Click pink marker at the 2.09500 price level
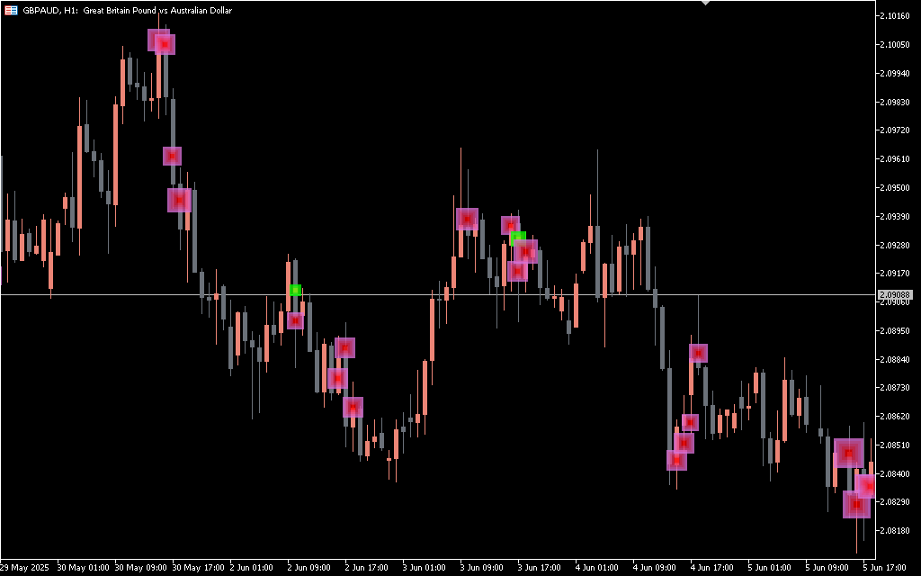921x576 pixels. (179, 200)
